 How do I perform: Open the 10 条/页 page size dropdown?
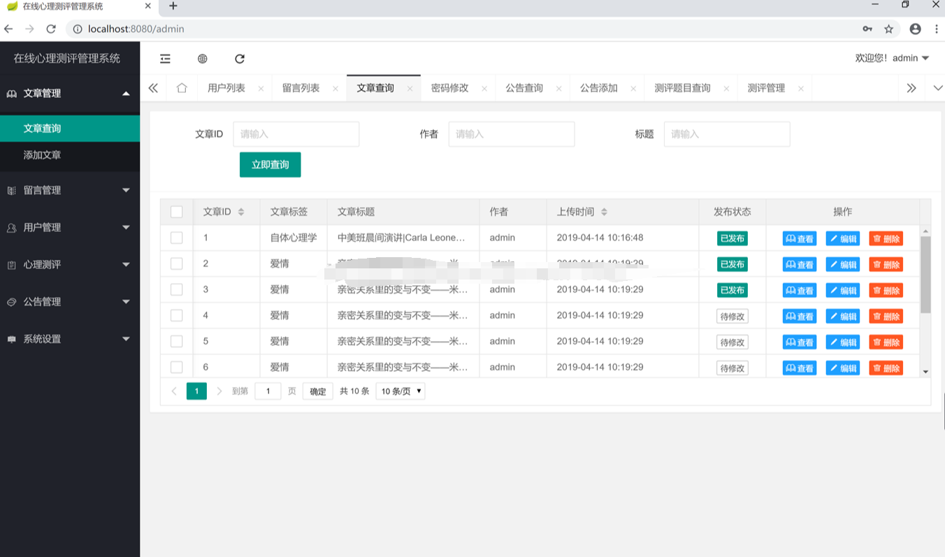401,391
